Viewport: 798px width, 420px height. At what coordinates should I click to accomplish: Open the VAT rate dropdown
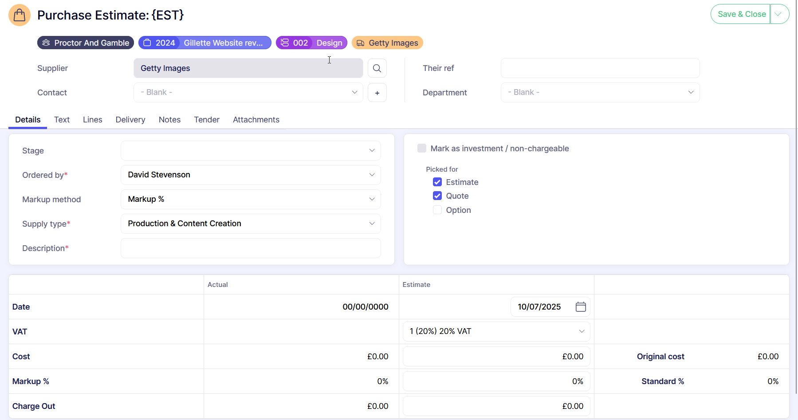[496, 332]
